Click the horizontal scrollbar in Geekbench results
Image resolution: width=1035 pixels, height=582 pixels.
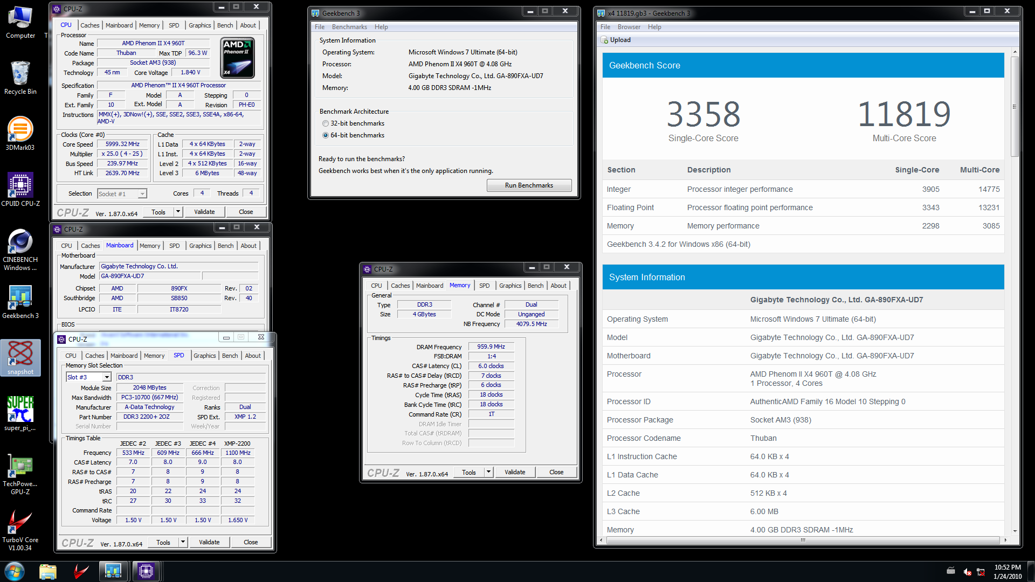[803, 540]
